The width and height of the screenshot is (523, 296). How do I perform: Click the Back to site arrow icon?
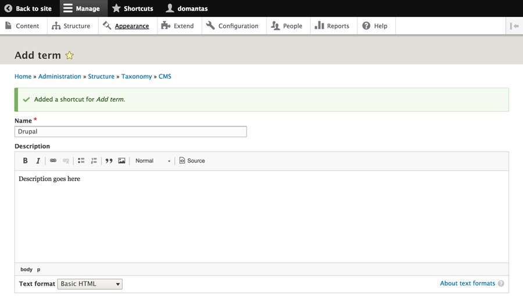coord(8,8)
